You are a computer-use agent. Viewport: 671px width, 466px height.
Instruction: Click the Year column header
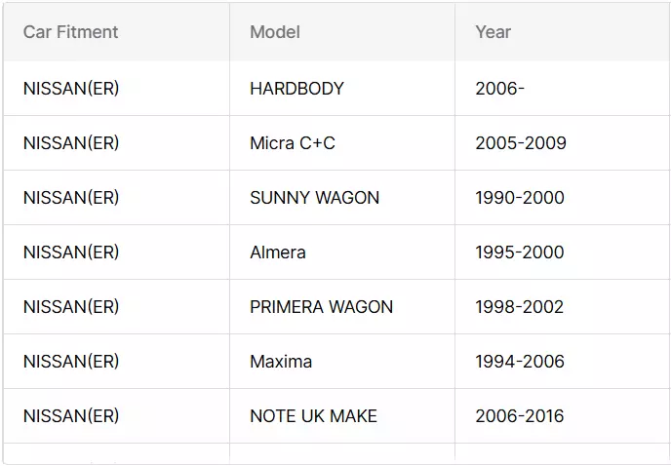click(x=563, y=32)
